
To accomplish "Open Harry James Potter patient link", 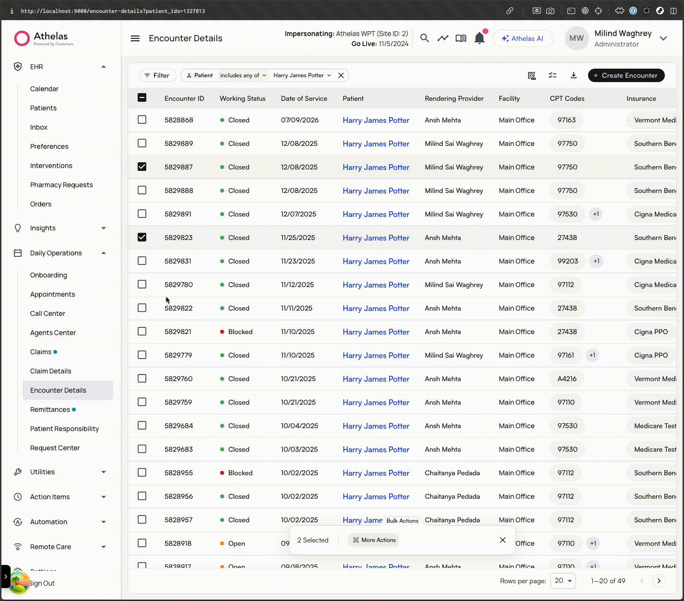I will click(x=376, y=120).
